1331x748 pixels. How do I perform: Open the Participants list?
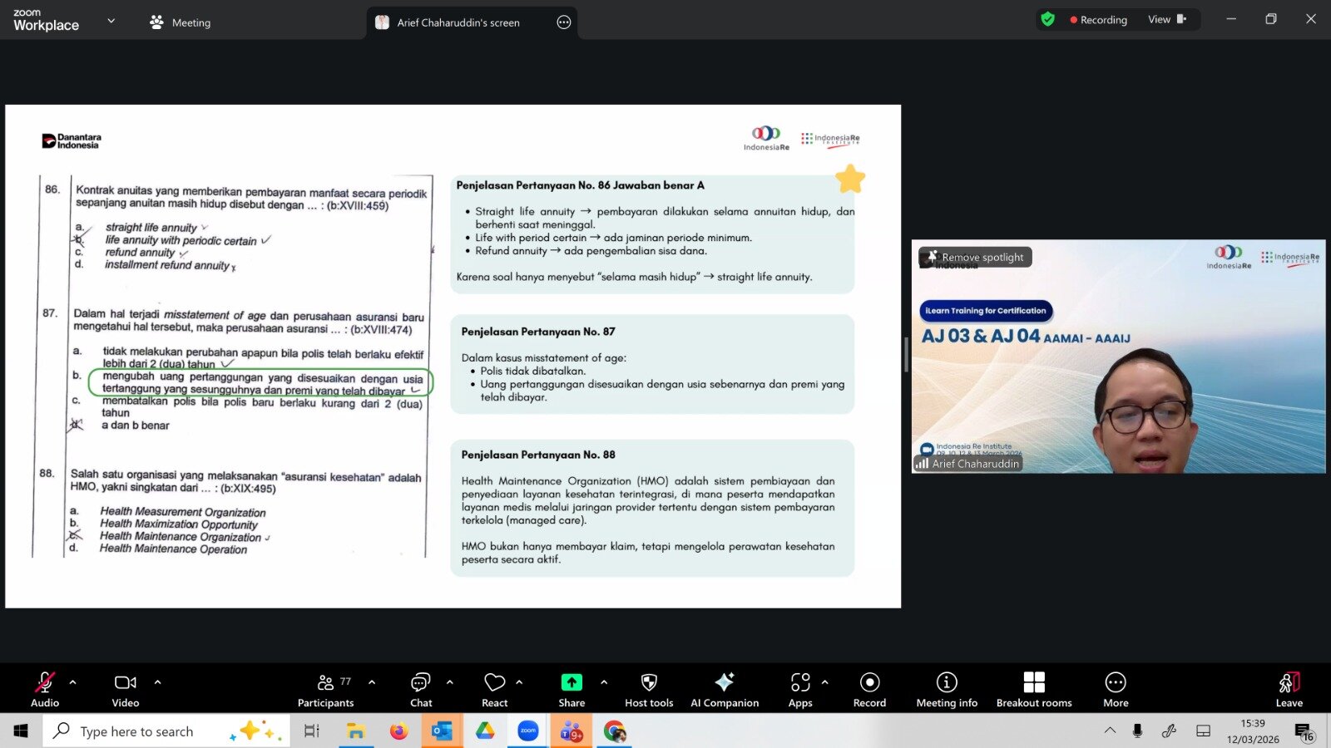tap(325, 689)
